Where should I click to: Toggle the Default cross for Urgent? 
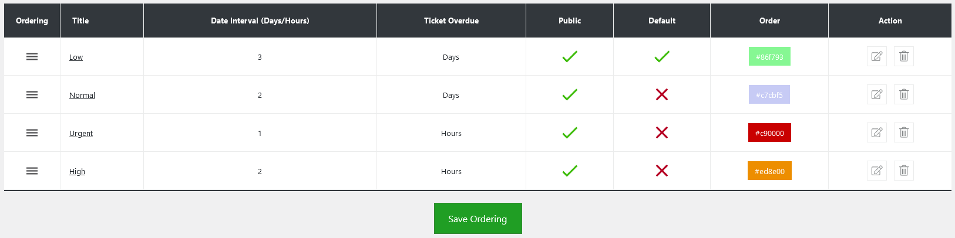pos(661,132)
